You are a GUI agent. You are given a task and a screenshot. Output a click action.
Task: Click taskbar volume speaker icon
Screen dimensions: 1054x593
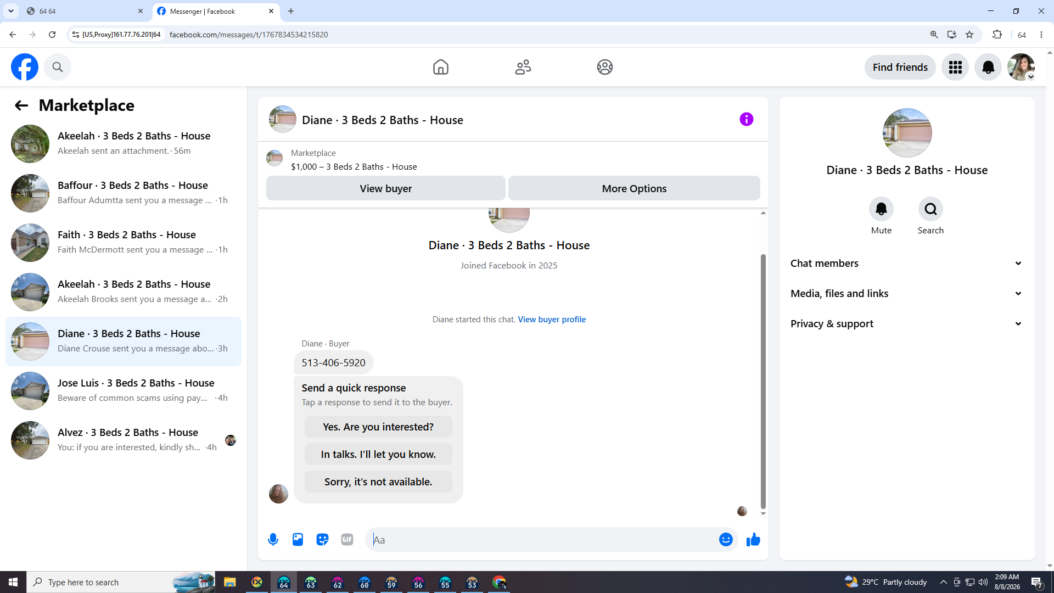[983, 582]
